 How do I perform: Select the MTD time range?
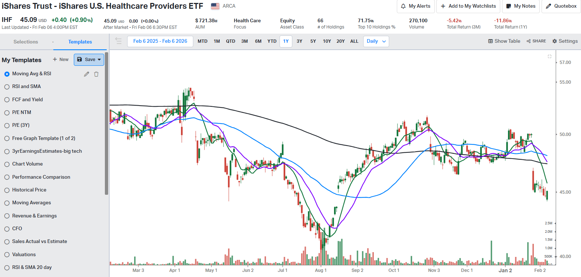(202, 41)
